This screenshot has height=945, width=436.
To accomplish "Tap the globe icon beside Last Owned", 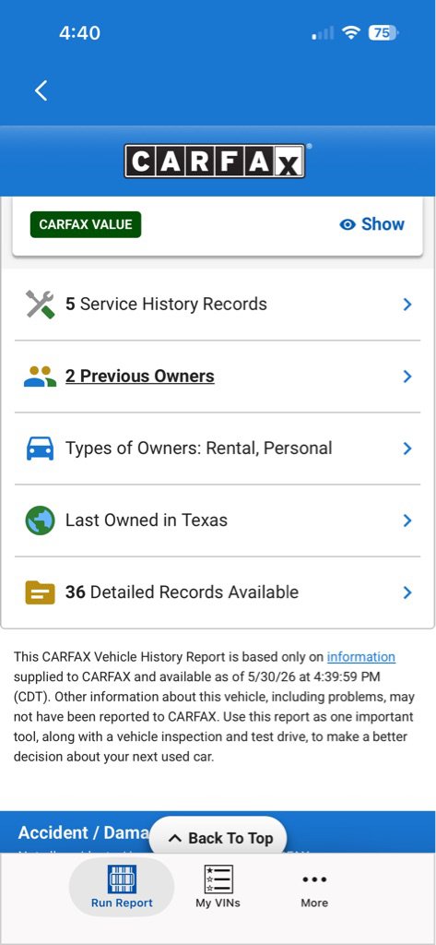I will click(x=41, y=520).
